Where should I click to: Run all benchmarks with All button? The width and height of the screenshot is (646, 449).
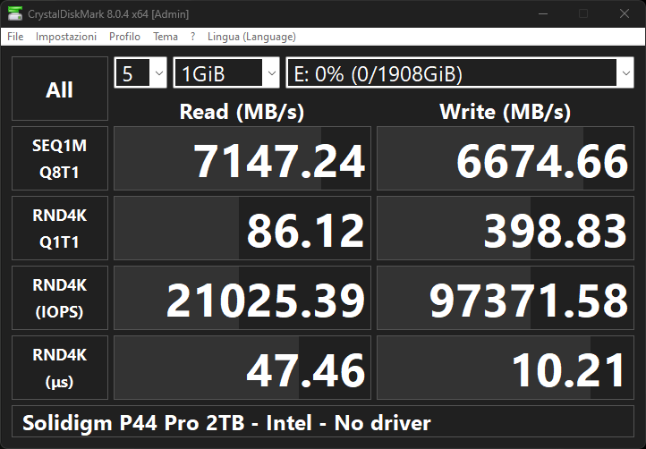(x=59, y=89)
